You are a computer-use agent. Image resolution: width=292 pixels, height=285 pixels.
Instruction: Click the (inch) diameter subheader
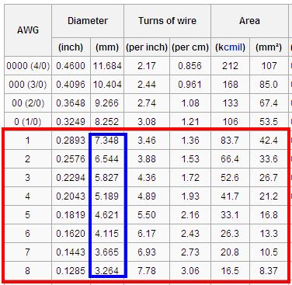point(71,47)
